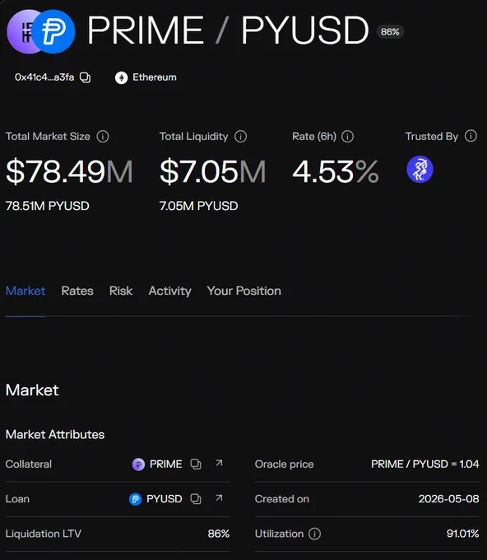Click the Oracle price label
The image size is (487, 560).
point(284,464)
